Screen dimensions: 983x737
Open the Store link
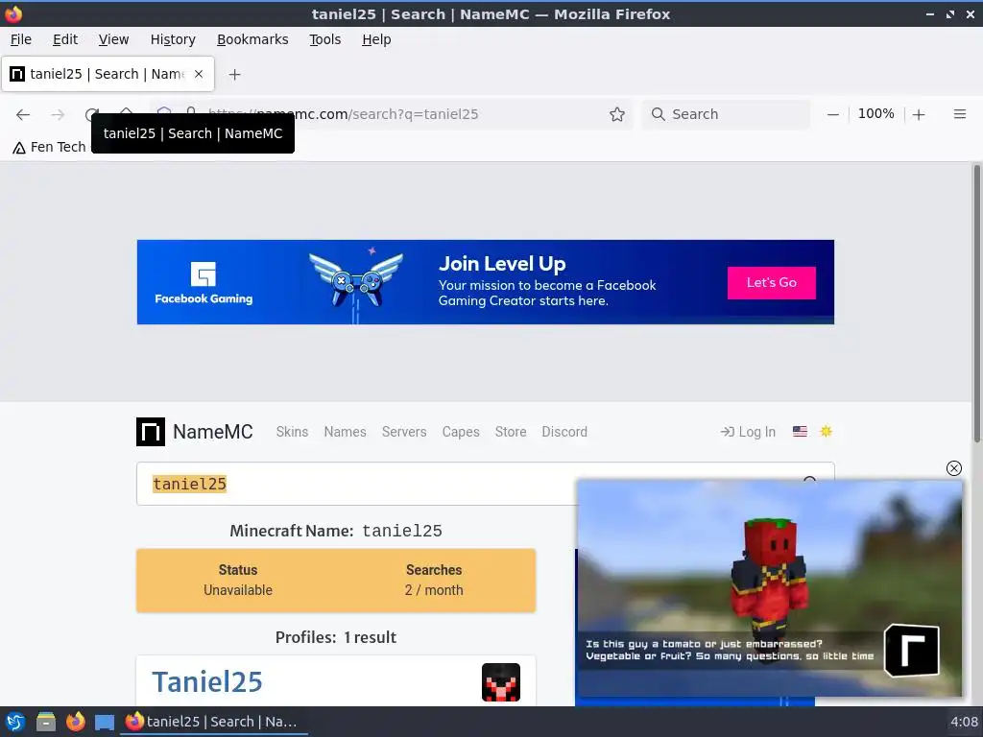pyautogui.click(x=511, y=432)
